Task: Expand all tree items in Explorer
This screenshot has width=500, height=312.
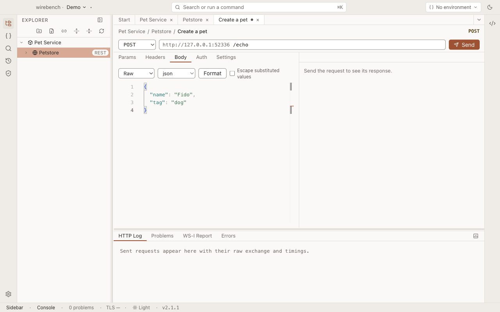Action: click(77, 31)
